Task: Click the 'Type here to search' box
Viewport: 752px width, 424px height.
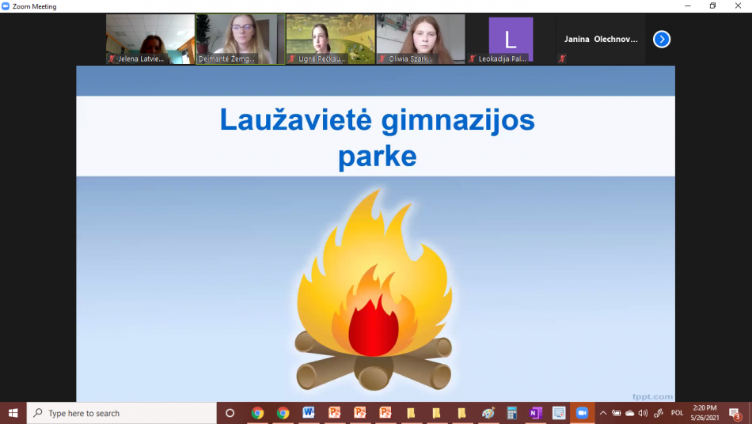Action: [x=122, y=413]
